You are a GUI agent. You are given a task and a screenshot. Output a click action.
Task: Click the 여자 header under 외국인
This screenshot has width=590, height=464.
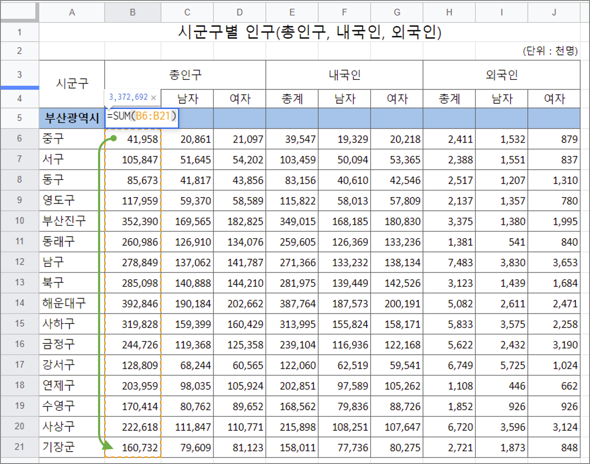tap(554, 98)
